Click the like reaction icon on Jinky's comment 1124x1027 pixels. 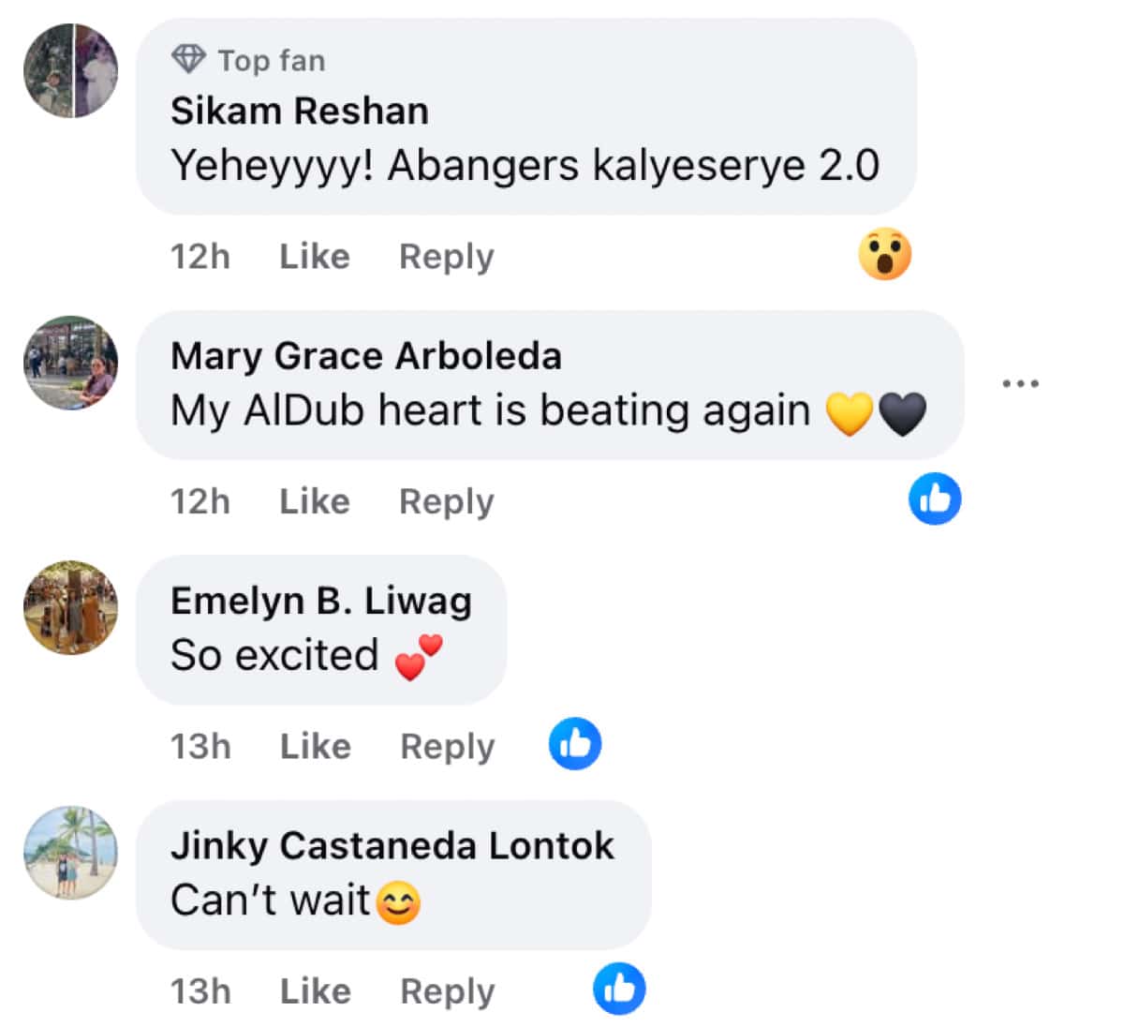pos(619,989)
